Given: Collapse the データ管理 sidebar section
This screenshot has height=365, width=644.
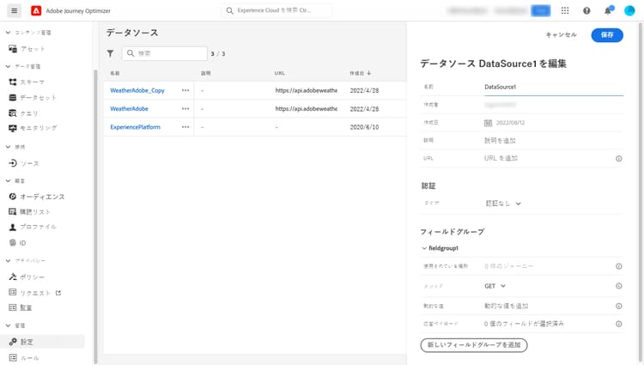Looking at the screenshot, I should click(x=8, y=66).
